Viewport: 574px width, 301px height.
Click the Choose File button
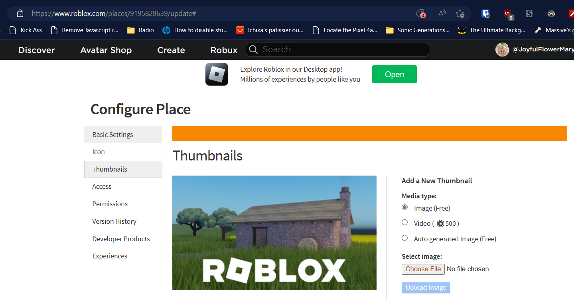(423, 269)
